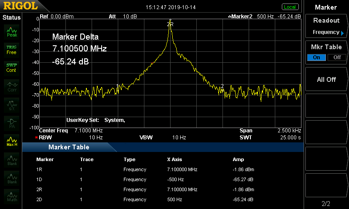
Task: Turn the marker table On
Action: coord(316,57)
